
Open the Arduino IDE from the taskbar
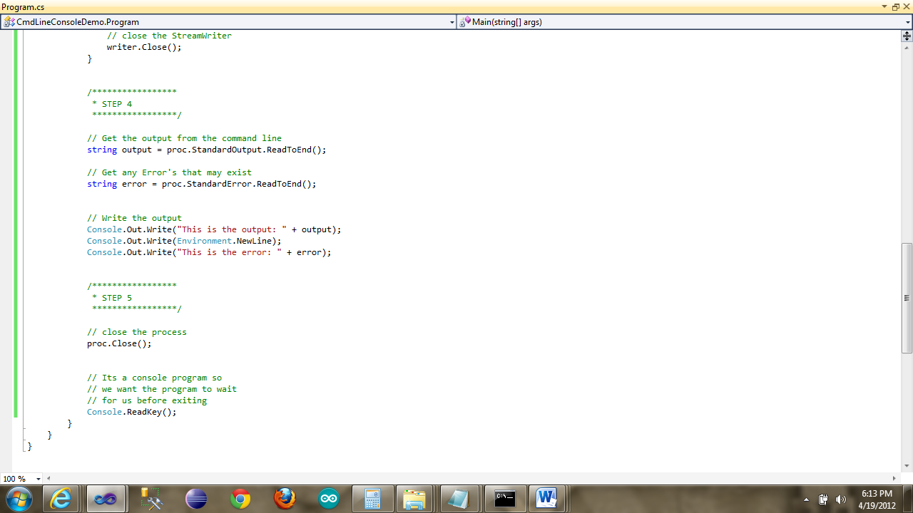(x=329, y=499)
